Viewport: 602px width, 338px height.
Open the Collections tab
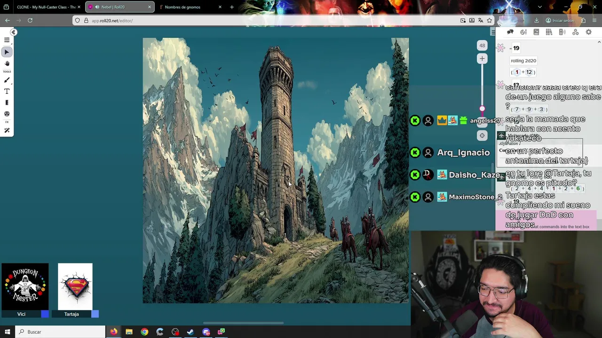pyautogui.click(x=575, y=32)
